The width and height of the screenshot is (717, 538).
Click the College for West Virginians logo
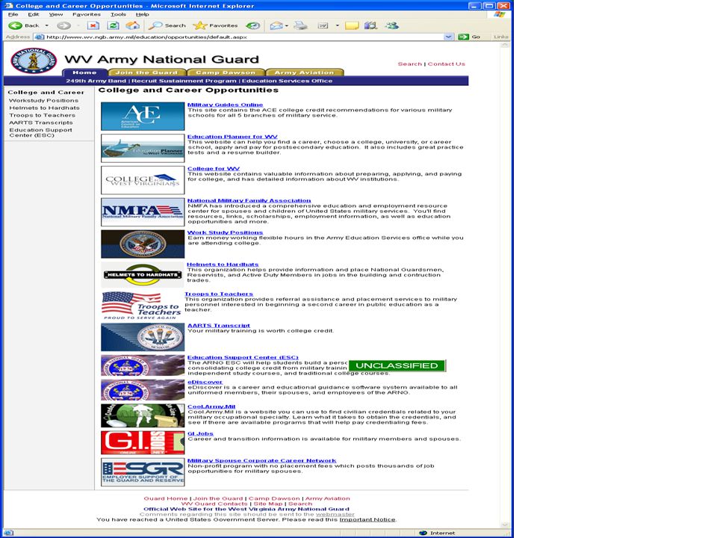[143, 180]
